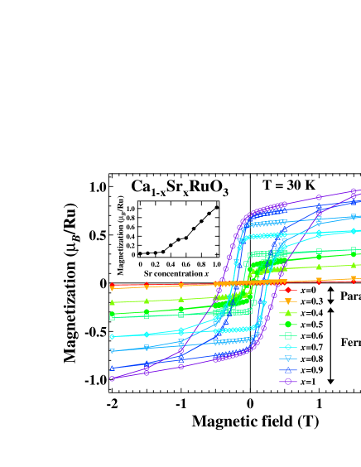
Task: Click the Ca1-xSrxRuO3 compound title
Action: (x=180, y=188)
